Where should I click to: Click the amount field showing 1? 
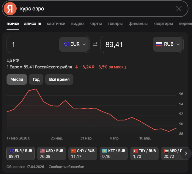coord(33,44)
